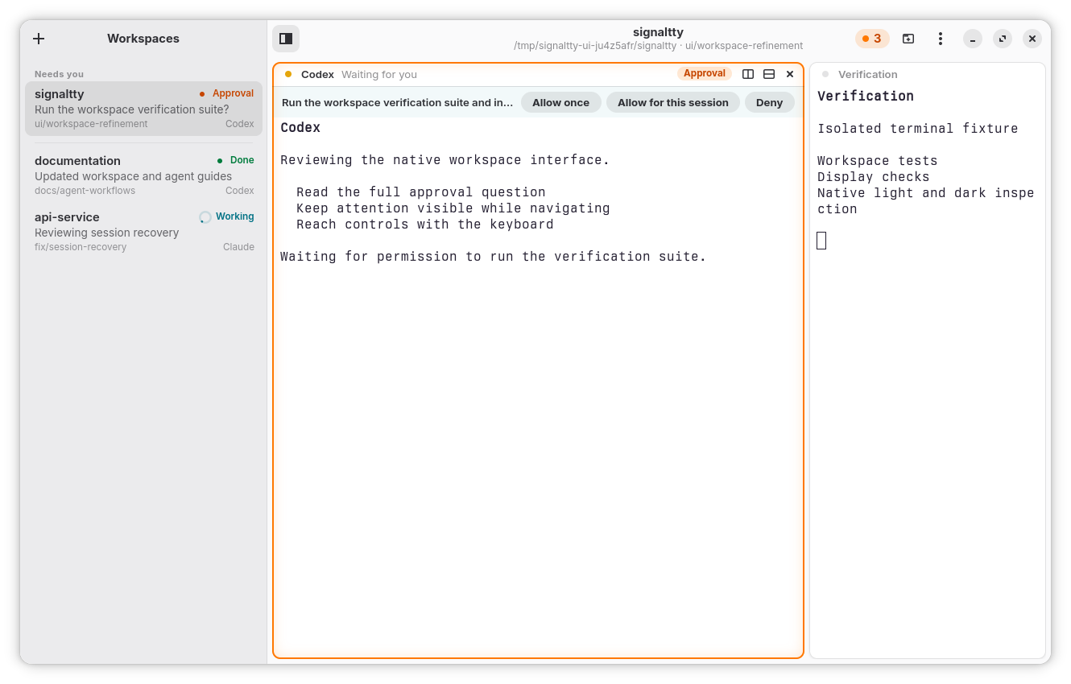Image resolution: width=1071 pixels, height=684 pixels.
Task: Minimize the signaltty window
Action: click(973, 39)
